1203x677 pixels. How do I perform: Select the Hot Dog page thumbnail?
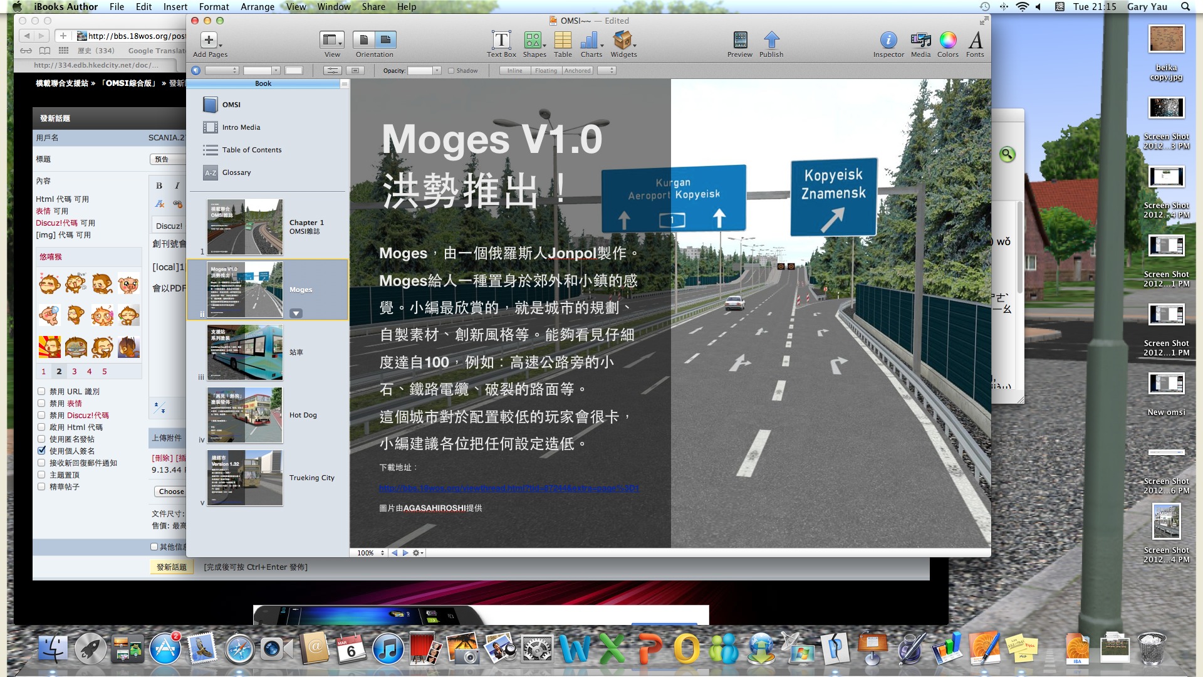pyautogui.click(x=245, y=415)
